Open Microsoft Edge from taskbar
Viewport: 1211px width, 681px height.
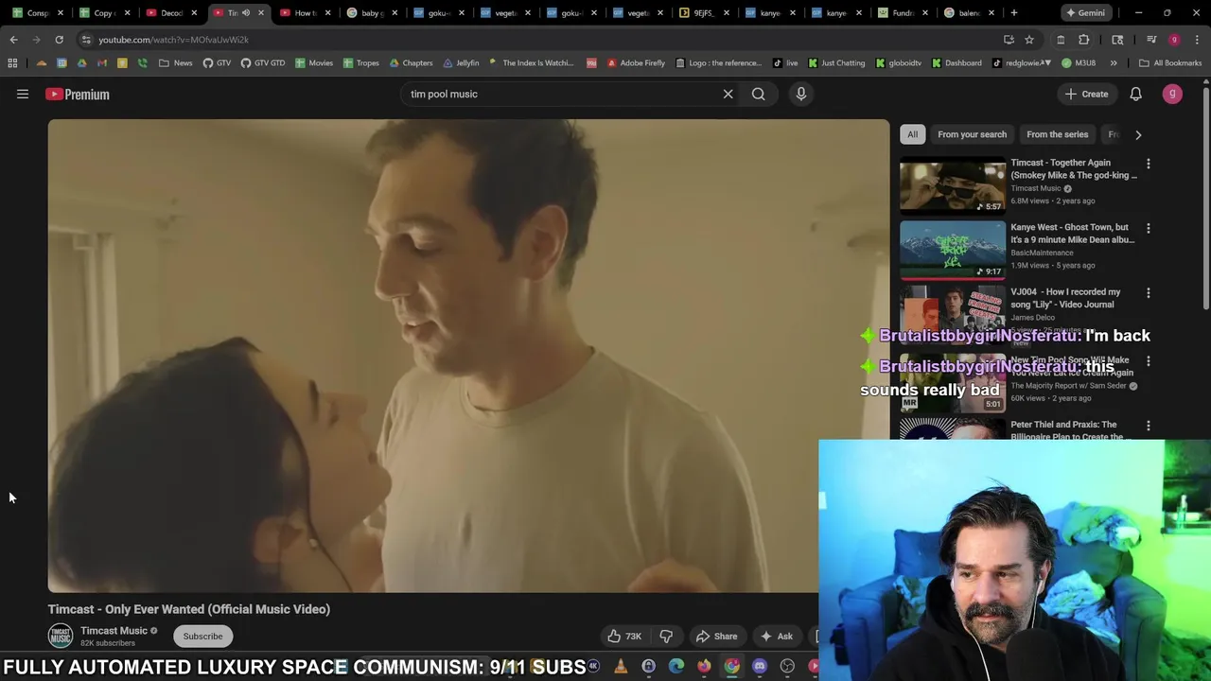pyautogui.click(x=676, y=667)
